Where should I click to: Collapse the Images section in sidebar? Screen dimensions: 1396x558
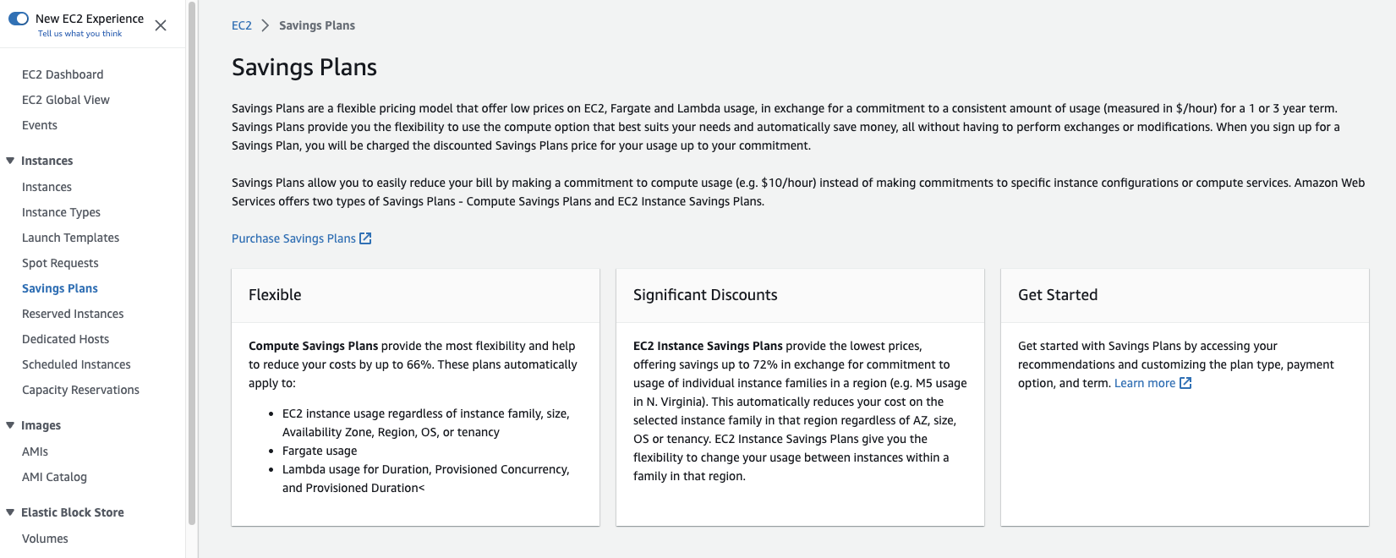click(10, 424)
